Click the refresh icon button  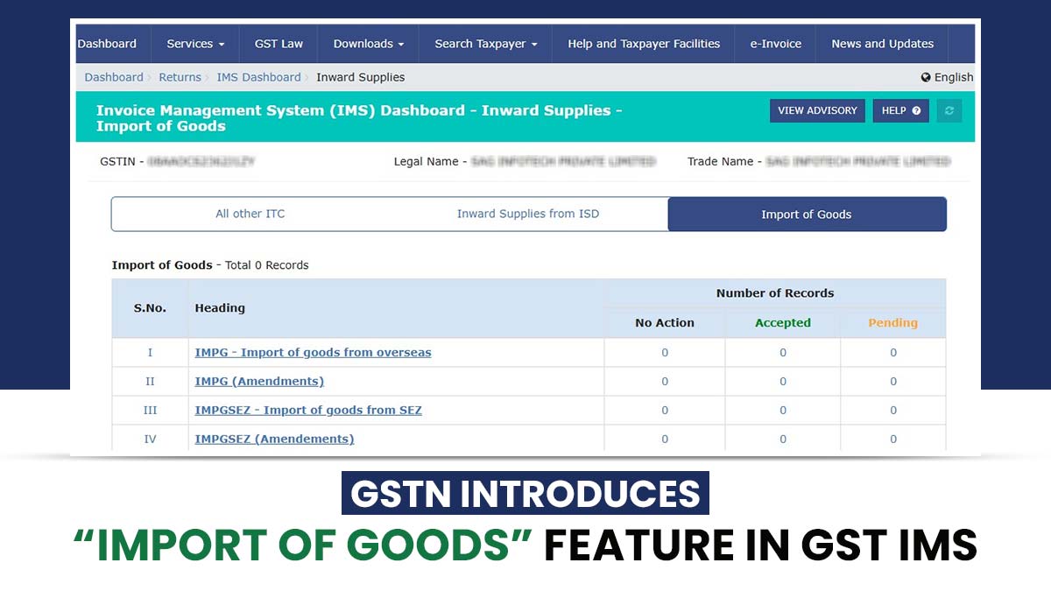949,111
